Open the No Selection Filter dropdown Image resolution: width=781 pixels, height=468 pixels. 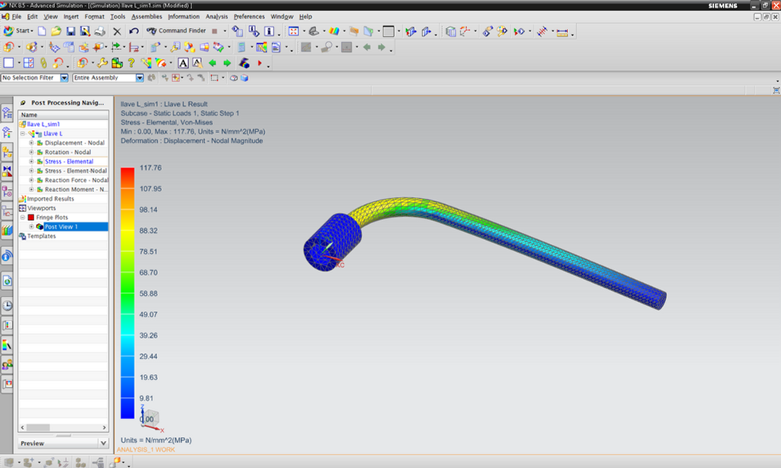(x=65, y=77)
